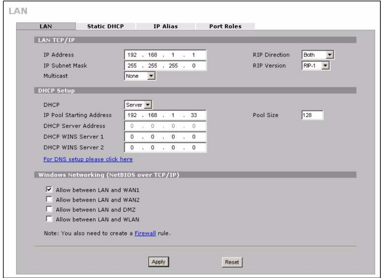Click the DHCP WINS Server 1 field

tap(165, 137)
